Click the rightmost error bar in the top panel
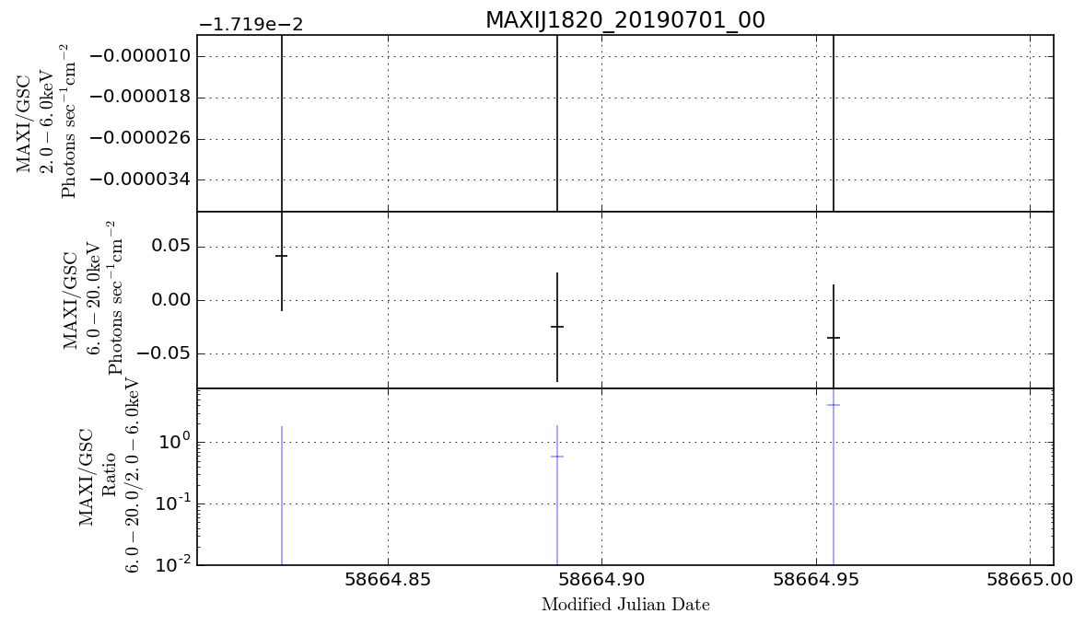1085x625 pixels. click(834, 123)
